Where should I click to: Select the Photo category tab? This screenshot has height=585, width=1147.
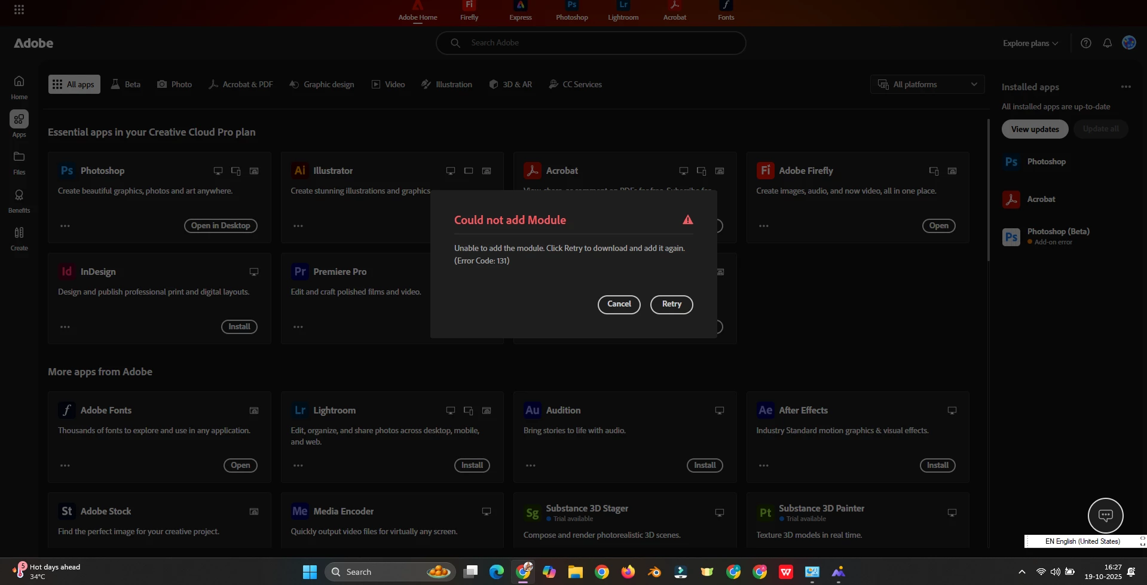[175, 84]
